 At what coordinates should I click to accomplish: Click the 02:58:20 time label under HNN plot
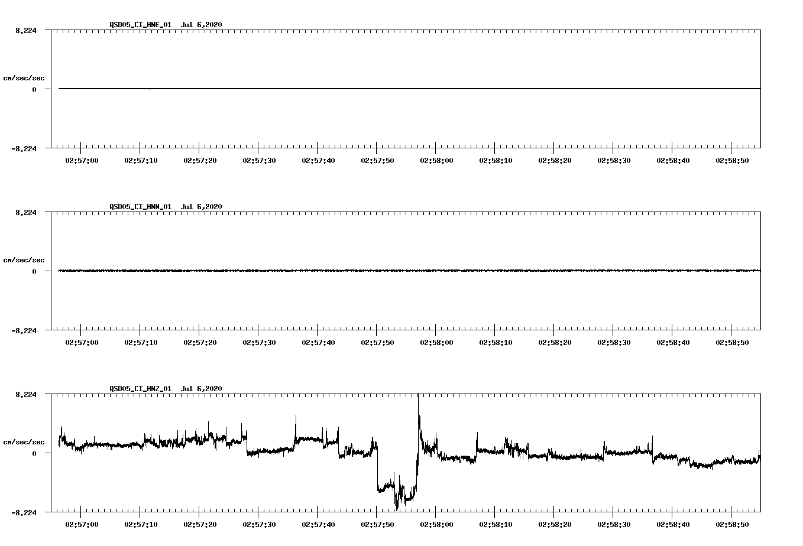pos(555,342)
